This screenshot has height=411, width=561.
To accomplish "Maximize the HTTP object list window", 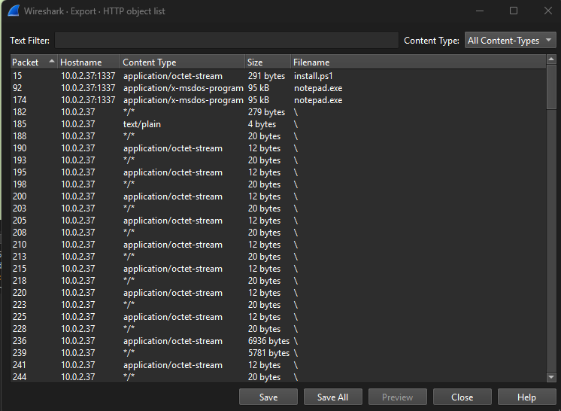I will (x=513, y=11).
